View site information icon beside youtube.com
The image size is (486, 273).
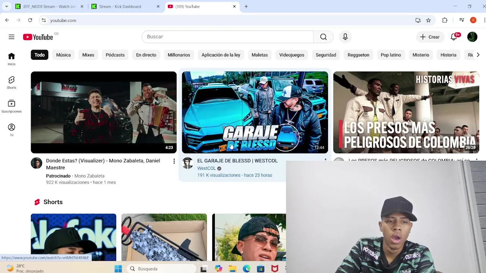coord(44,20)
